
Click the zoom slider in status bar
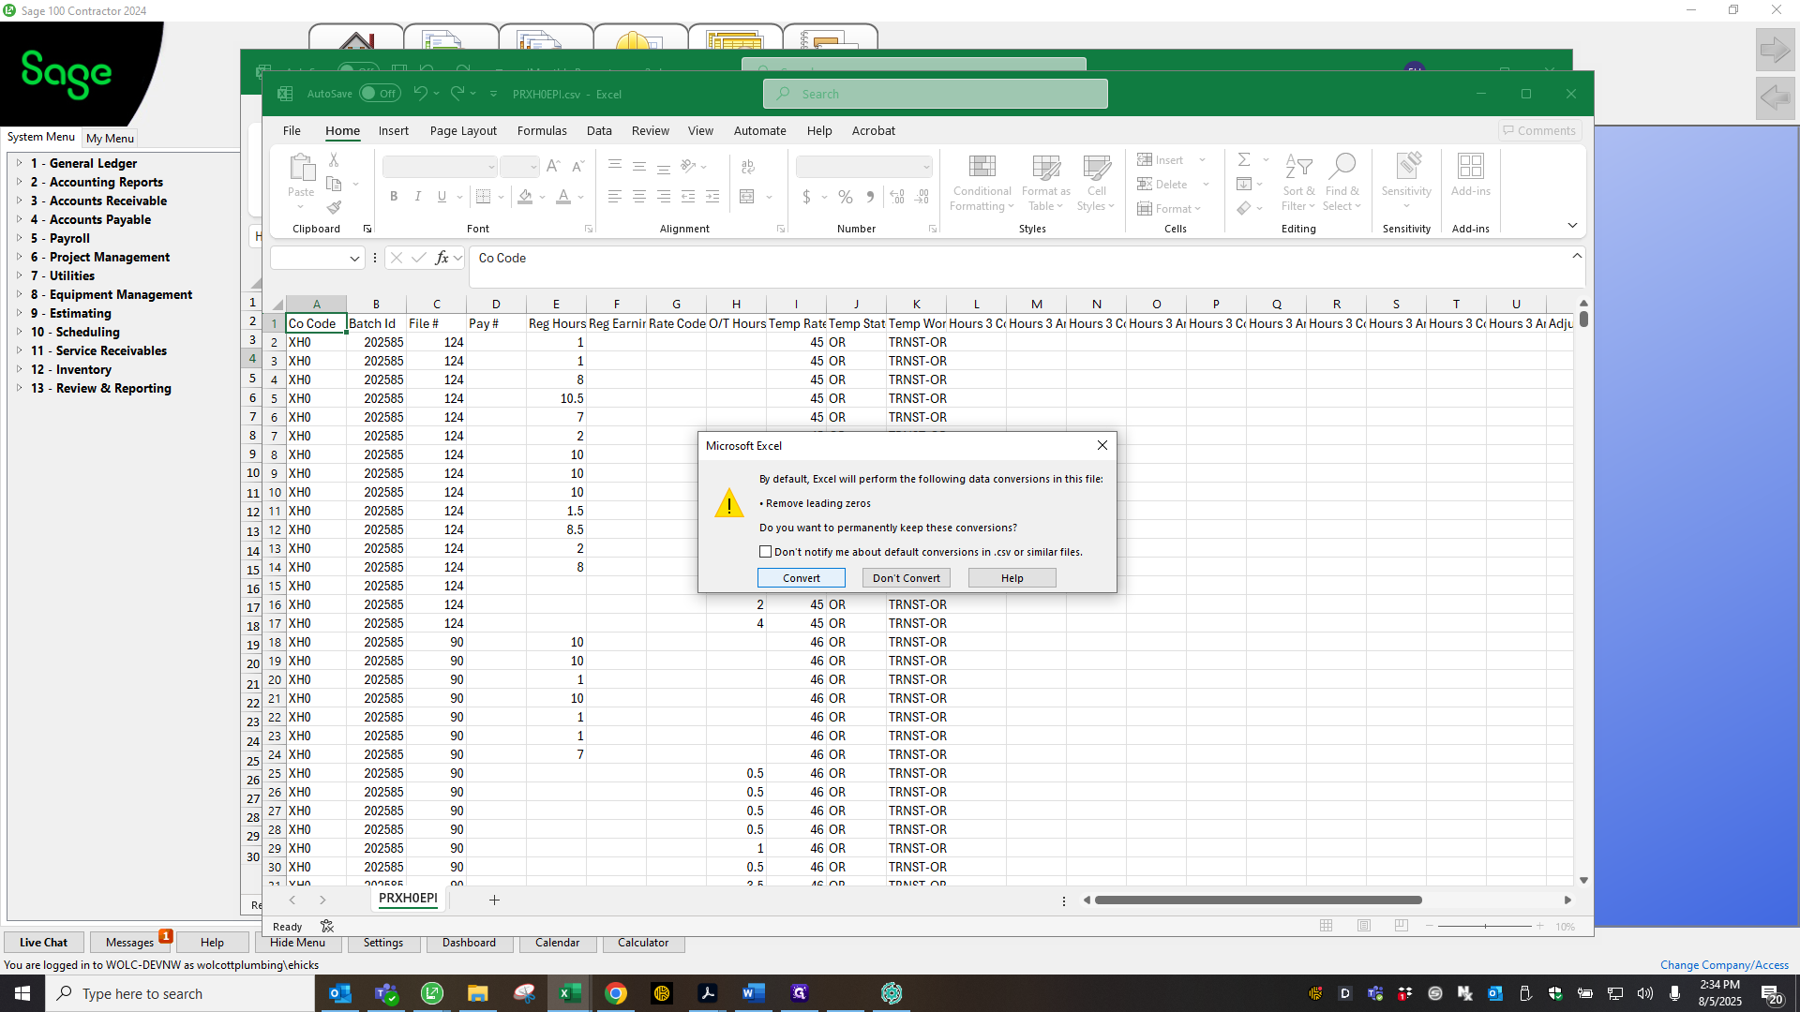tap(1485, 926)
